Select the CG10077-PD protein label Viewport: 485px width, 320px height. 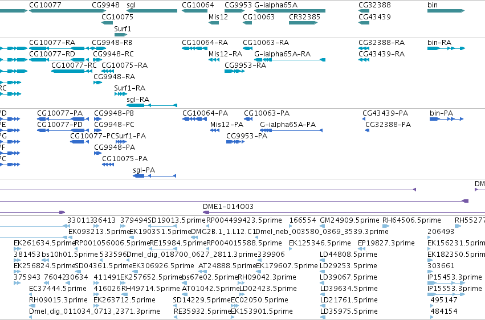pyautogui.click(x=60, y=125)
